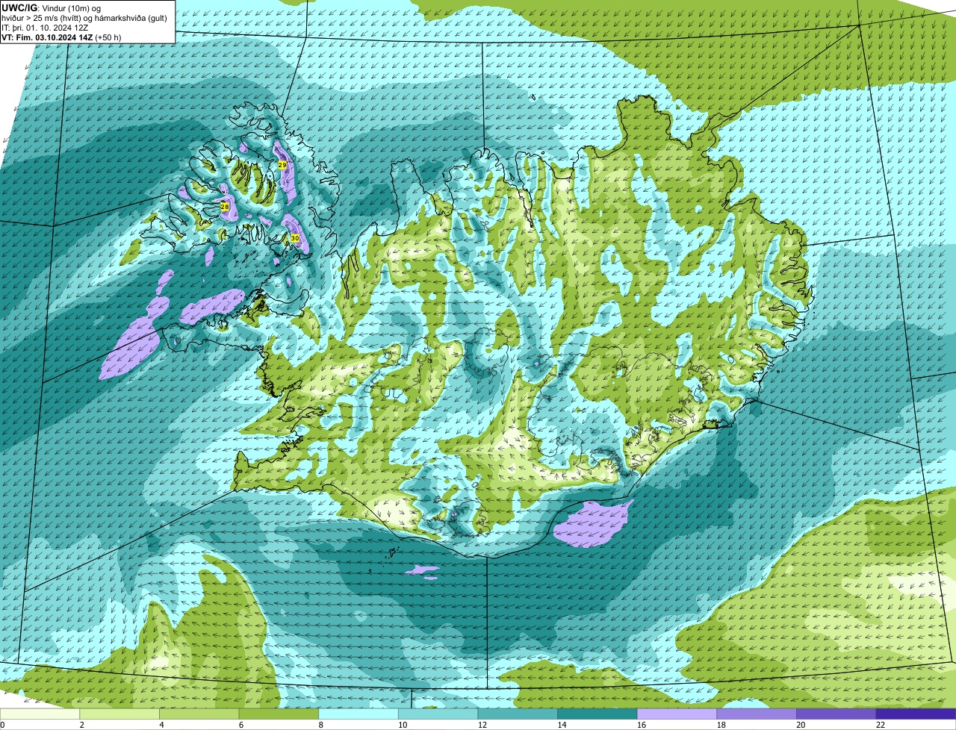The image size is (956, 730).
Task: Select the valid time 'VT: Fim. 03.10.2024 14Z (+50 h)'
Action: click(61, 37)
